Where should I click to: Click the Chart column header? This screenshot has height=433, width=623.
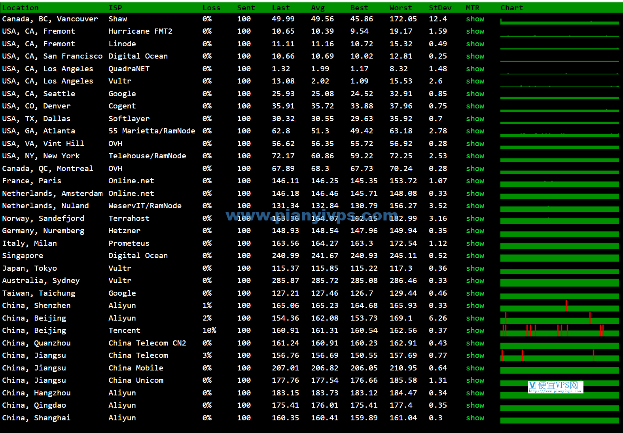point(512,8)
